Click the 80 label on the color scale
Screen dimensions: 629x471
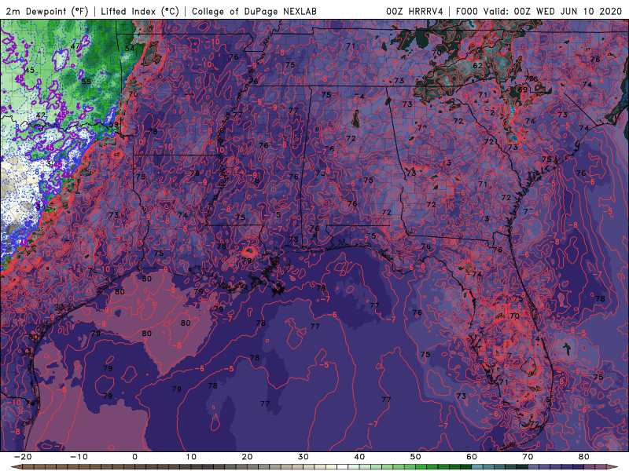tap(584, 457)
